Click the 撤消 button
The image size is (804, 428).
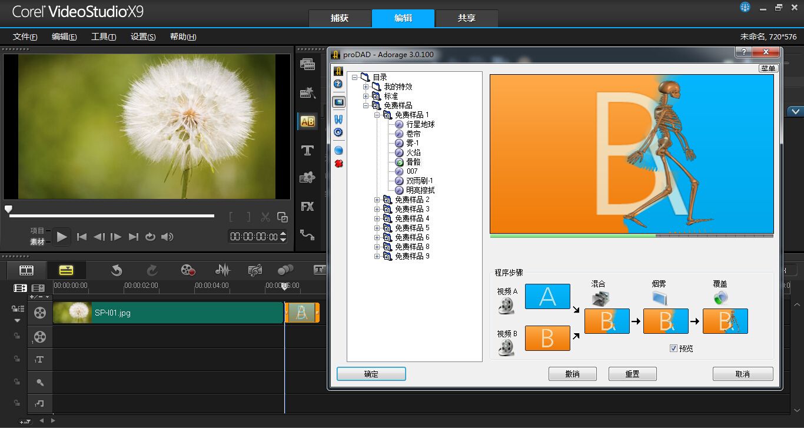coord(573,374)
